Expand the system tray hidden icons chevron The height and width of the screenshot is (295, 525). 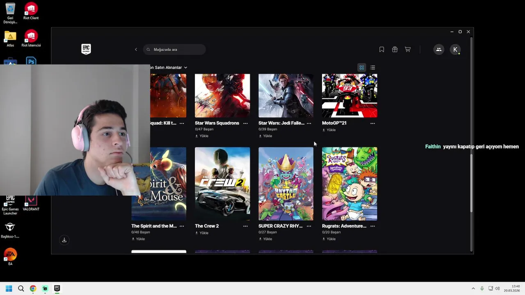473,288
